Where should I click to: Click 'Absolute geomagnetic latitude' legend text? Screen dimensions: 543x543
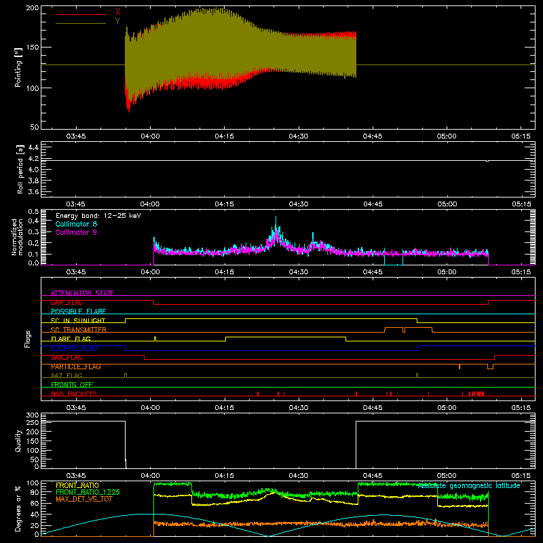point(469,486)
